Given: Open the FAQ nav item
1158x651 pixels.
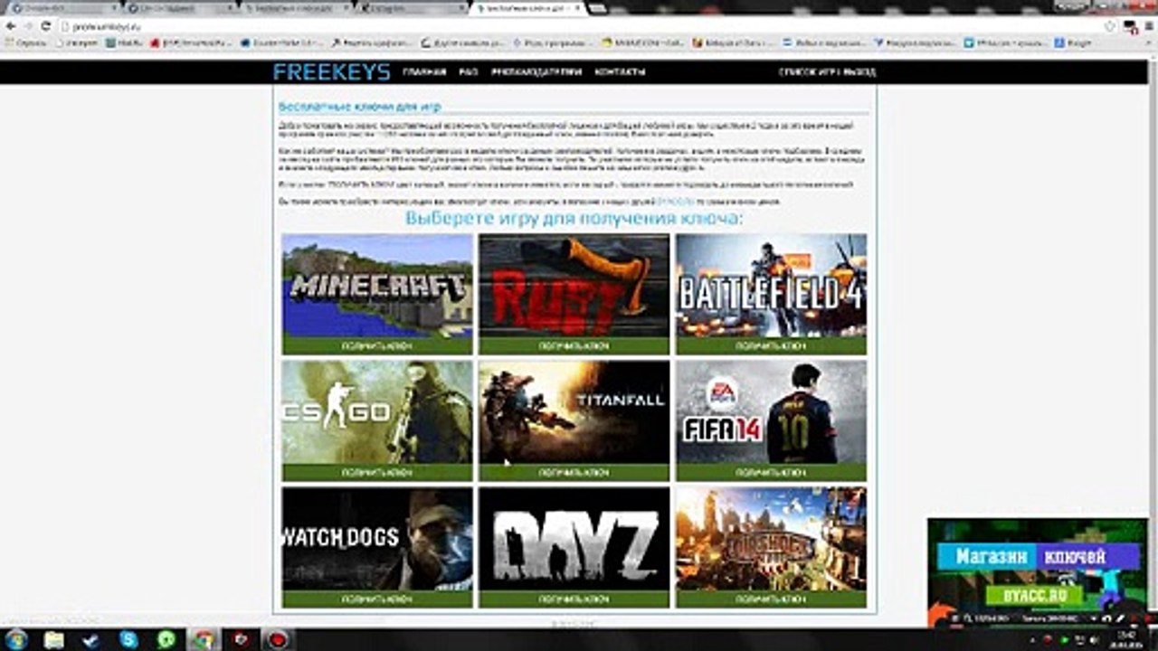Looking at the screenshot, I should point(468,72).
